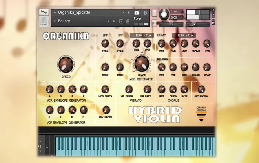
Task: Open the wrench instrument edit icon
Action: (44, 12)
